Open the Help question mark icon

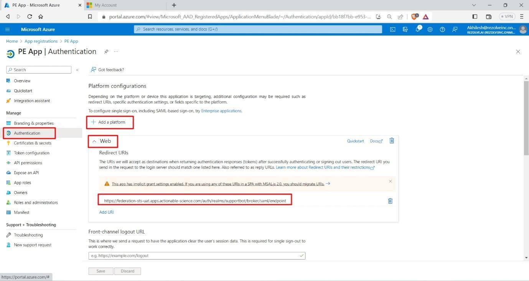coord(442,29)
